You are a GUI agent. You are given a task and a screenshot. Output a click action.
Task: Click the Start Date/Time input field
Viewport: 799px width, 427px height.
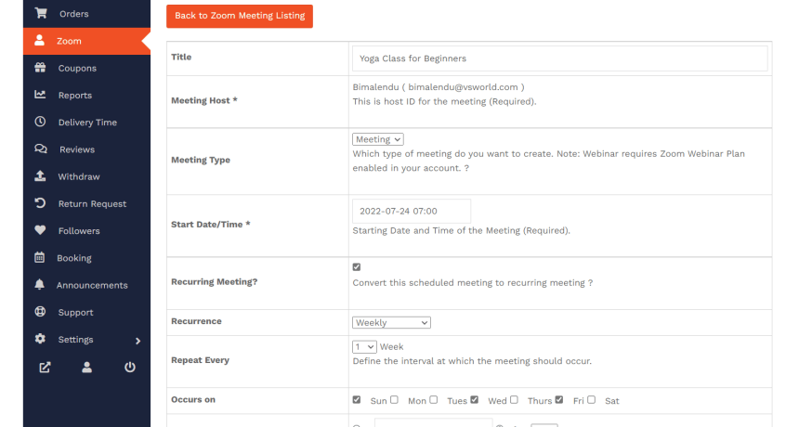pyautogui.click(x=412, y=212)
